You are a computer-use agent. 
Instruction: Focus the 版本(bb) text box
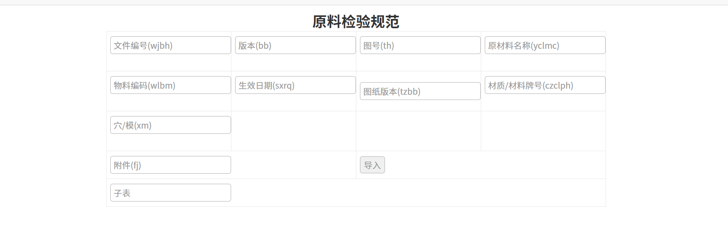click(295, 45)
